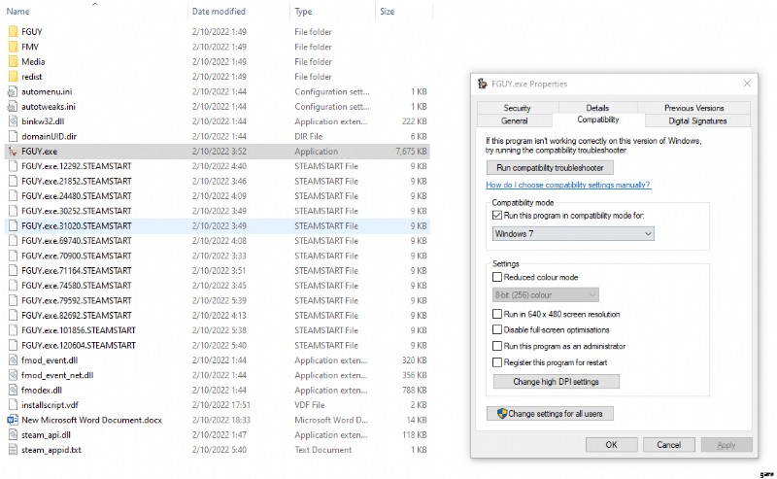Screen dimensions: 777x479
Task: Click the FGUY.exe.79592.STEAMSTART file icon
Action: point(13,300)
